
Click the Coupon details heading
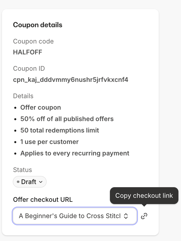click(x=38, y=25)
